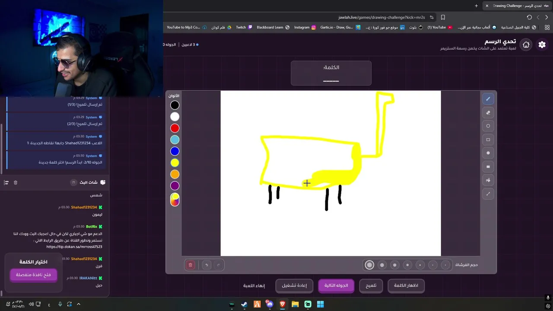Image resolution: width=553 pixels, height=311 pixels.
Task: Open the YouTube bookmark
Action: (x=439, y=27)
